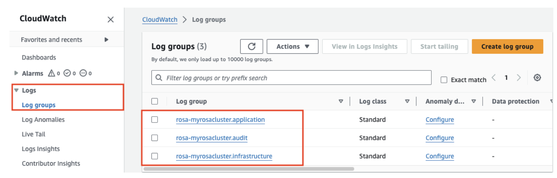
Task: Click the refresh log groups icon
Action: pos(252,46)
